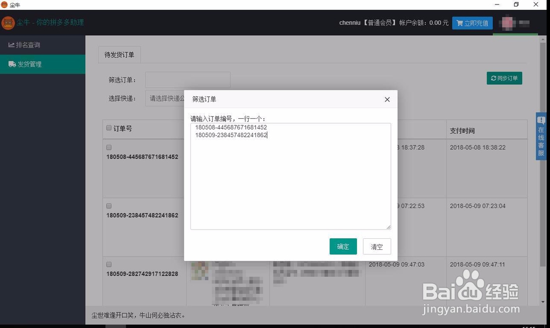Click the blurred product thumbnail in the third row

coord(200,271)
